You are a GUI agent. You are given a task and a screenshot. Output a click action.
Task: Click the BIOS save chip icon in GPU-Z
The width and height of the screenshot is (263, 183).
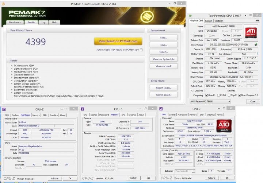[256, 45]
